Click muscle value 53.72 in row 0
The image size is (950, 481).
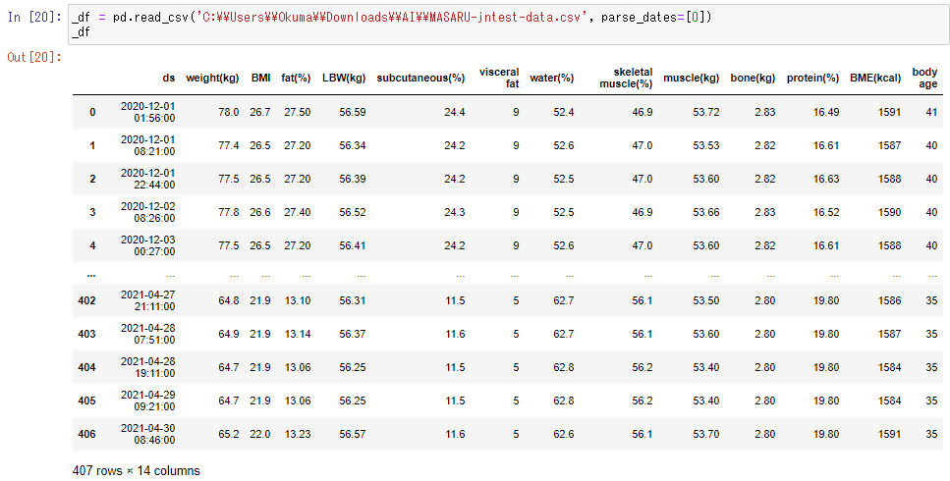(706, 112)
